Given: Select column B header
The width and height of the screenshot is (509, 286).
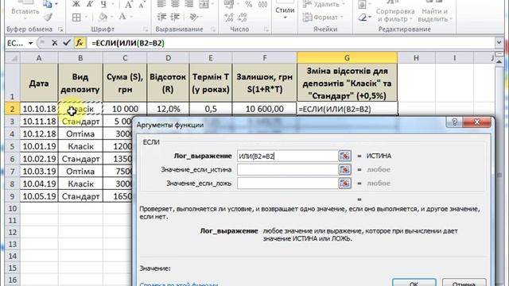Looking at the screenshot, I should (x=80, y=58).
